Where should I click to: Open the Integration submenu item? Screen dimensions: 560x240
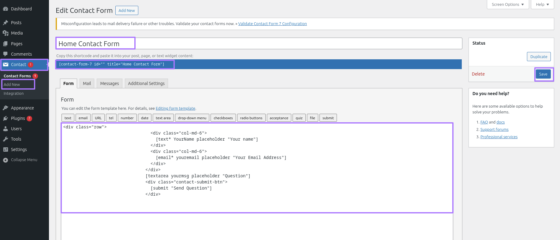pos(13,94)
